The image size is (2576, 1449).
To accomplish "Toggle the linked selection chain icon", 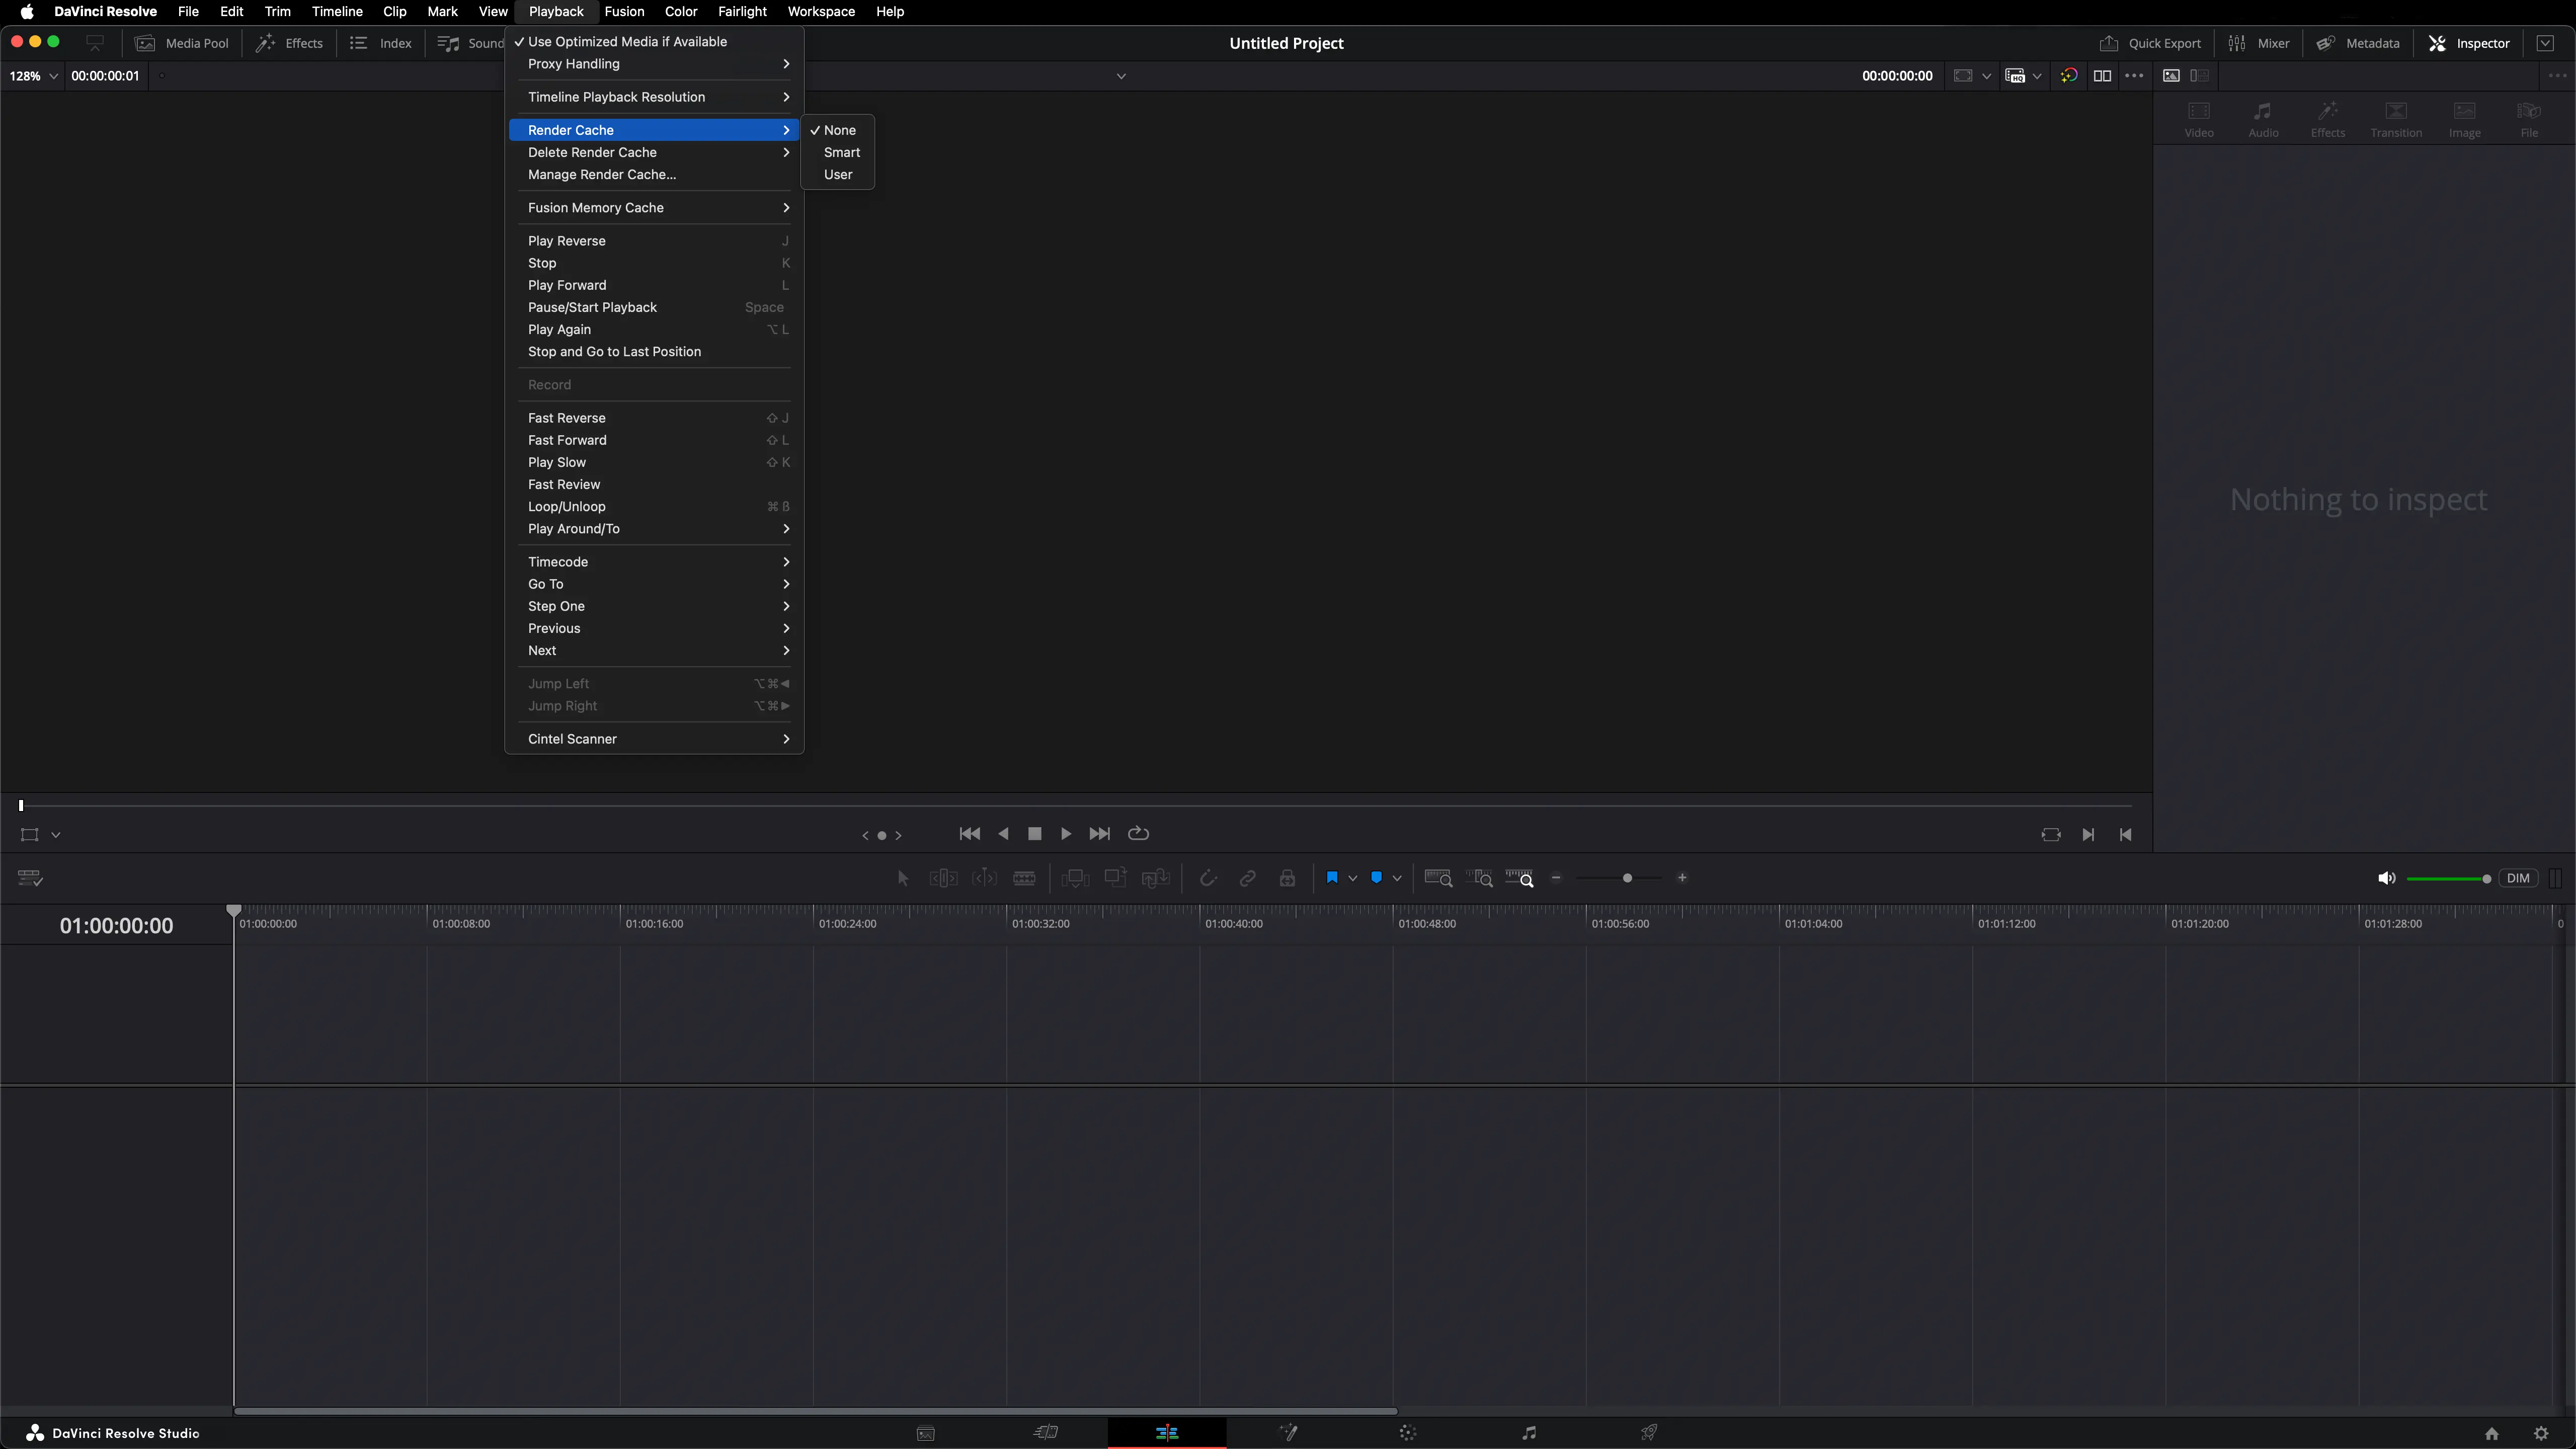I will pos(1247,878).
